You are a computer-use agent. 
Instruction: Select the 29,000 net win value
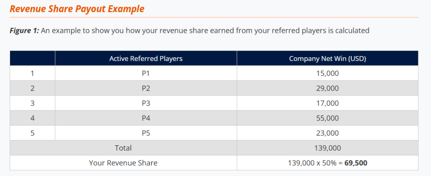[327, 88]
